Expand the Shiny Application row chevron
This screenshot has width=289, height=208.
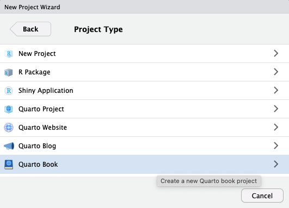[276, 90]
